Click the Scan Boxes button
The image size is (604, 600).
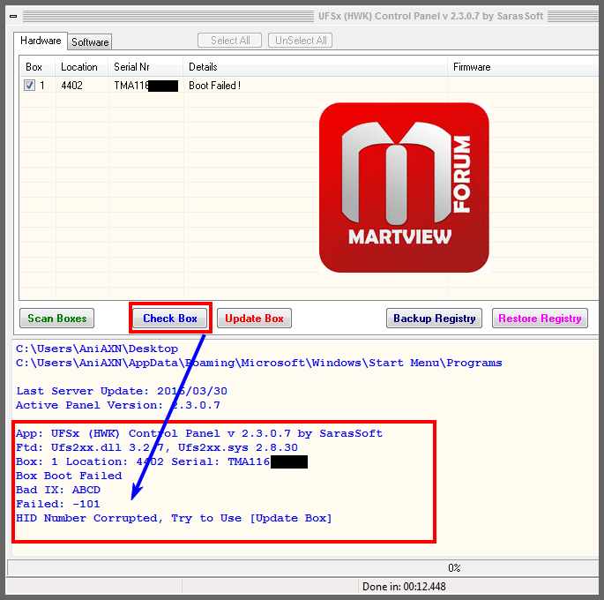click(57, 319)
